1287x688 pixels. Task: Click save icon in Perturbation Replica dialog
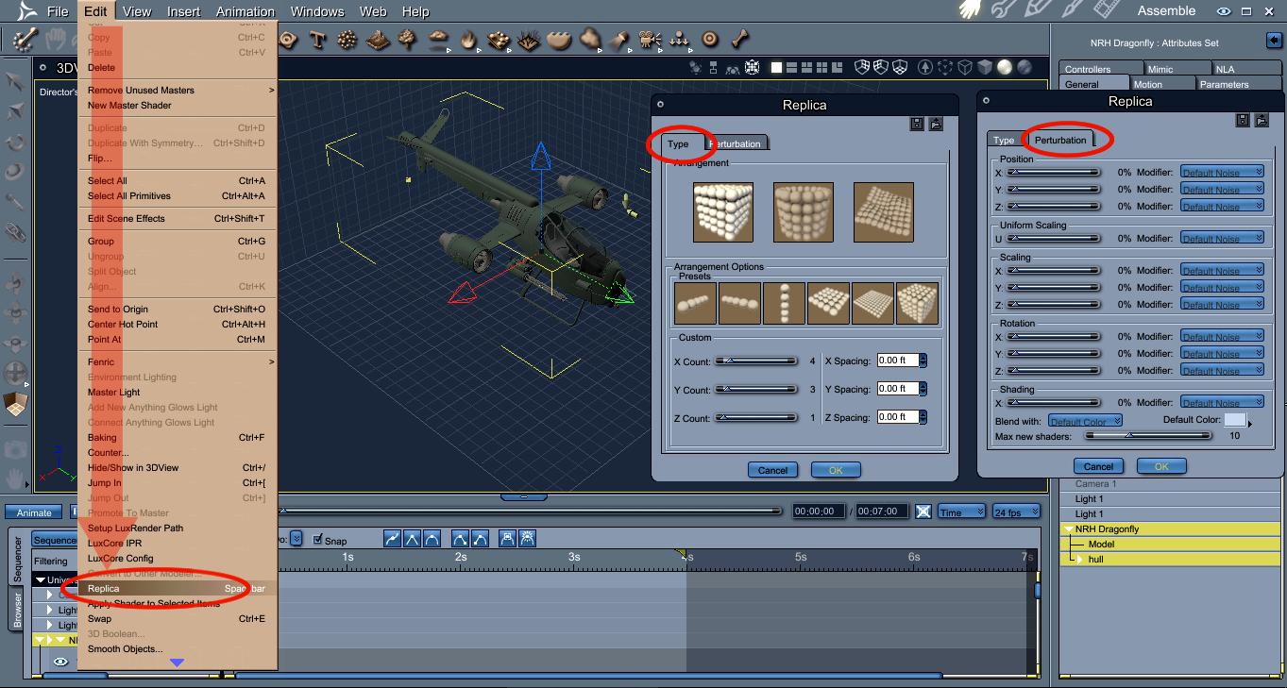[1243, 120]
